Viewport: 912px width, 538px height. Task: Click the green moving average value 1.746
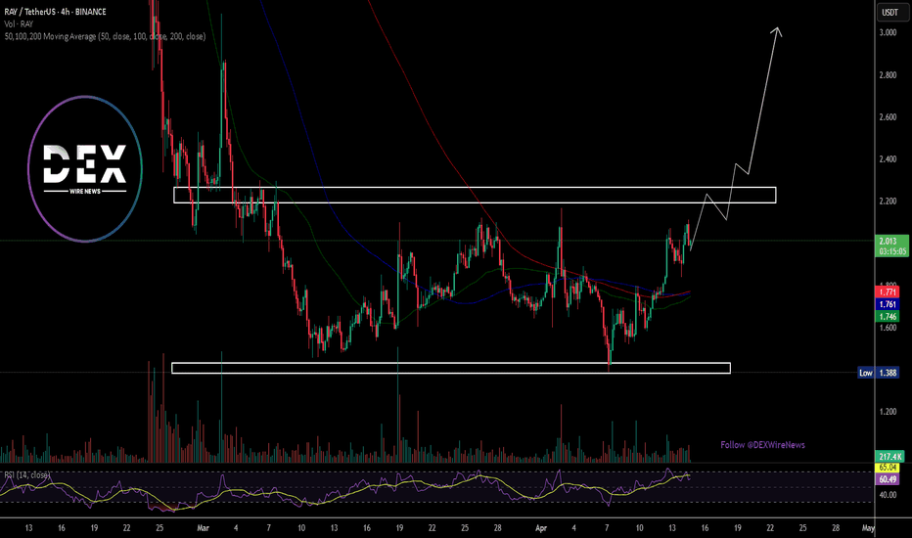[888, 316]
